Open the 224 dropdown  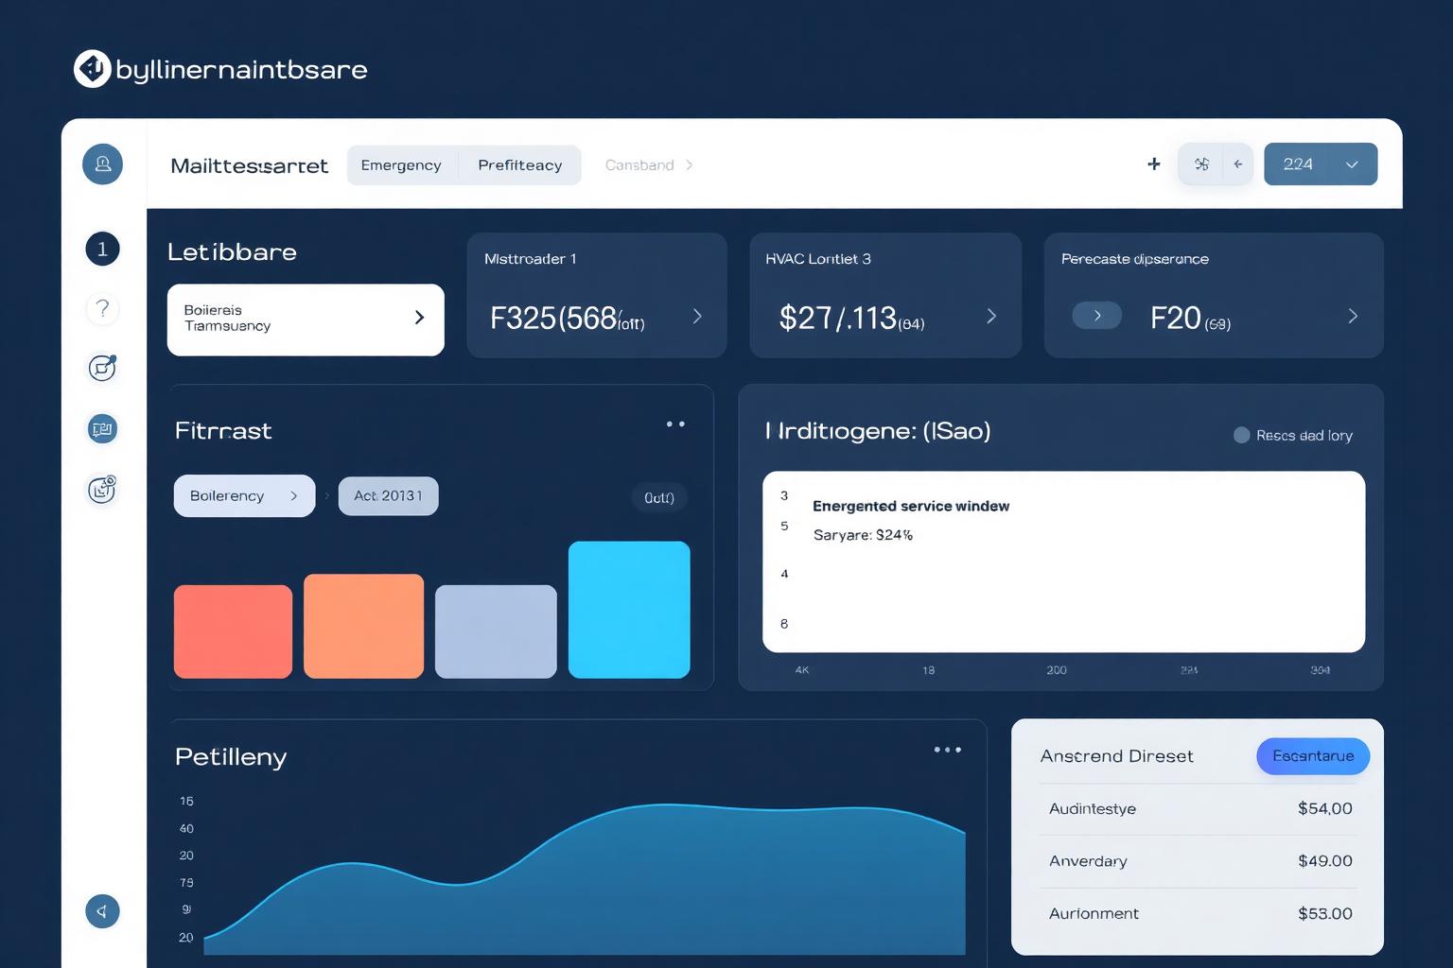click(1321, 164)
